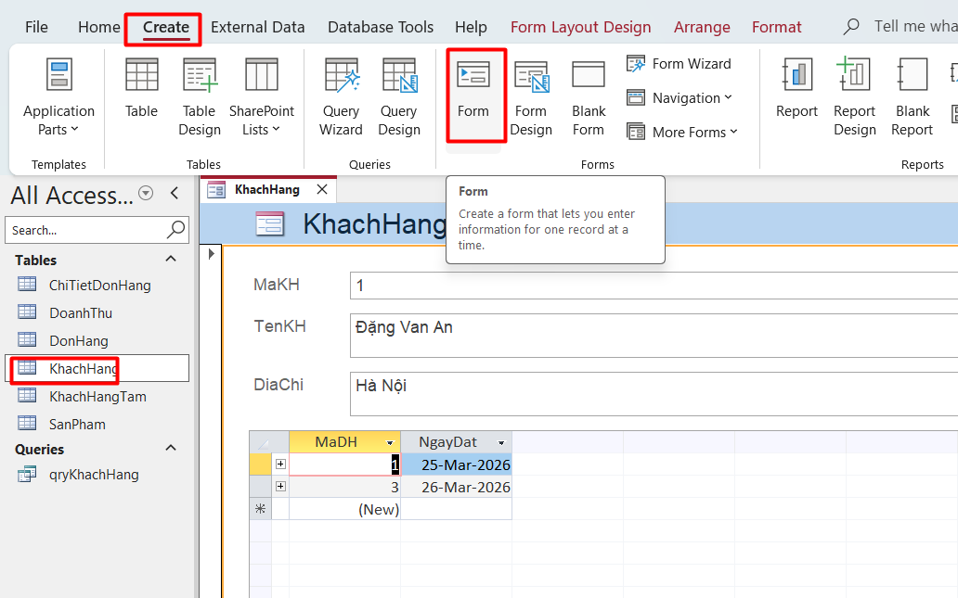Image resolution: width=958 pixels, height=598 pixels.
Task: Expand the subdatasheet row with MaDH 3
Action: (x=280, y=487)
